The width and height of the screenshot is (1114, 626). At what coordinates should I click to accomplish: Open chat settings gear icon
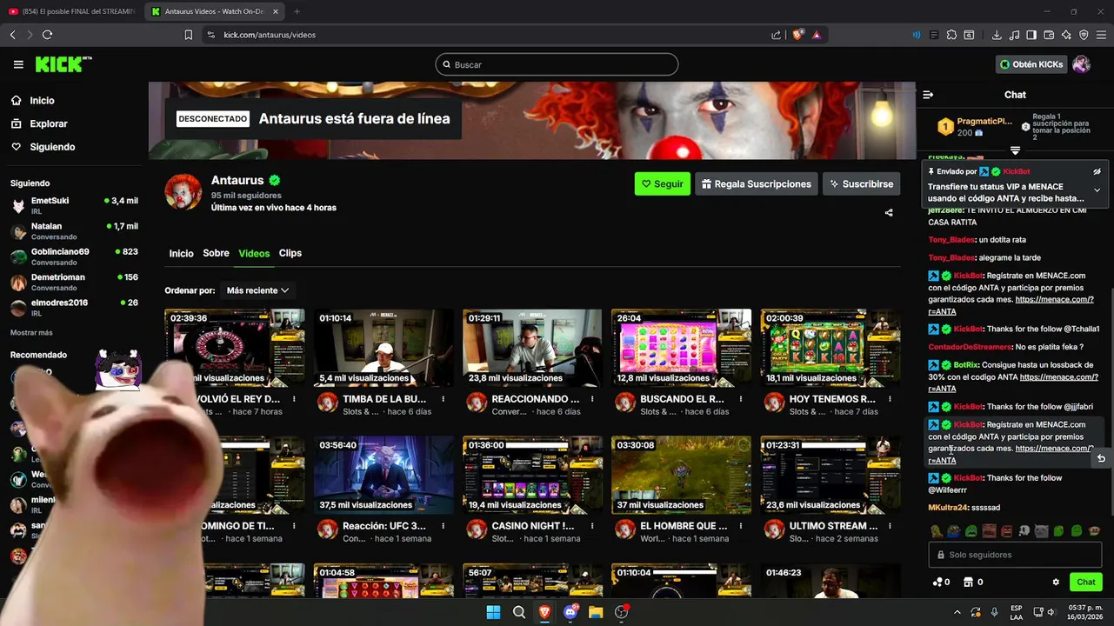(x=1056, y=583)
